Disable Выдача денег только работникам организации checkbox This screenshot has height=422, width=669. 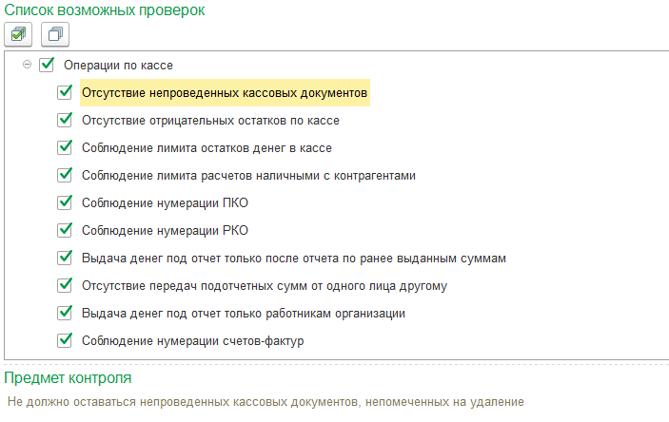(65, 313)
